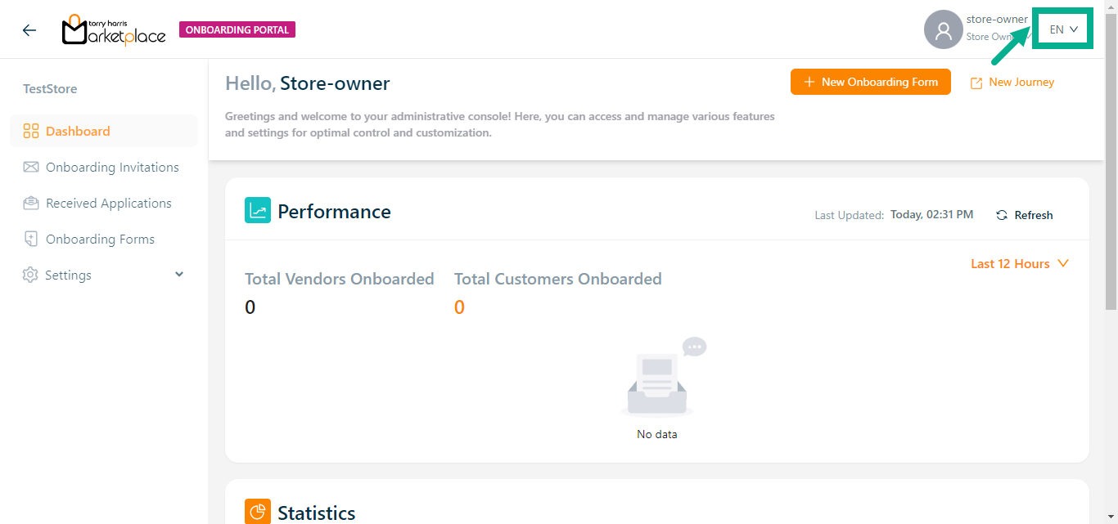Click the Dashboard grid icon in sidebar
The image size is (1118, 524).
click(31, 132)
